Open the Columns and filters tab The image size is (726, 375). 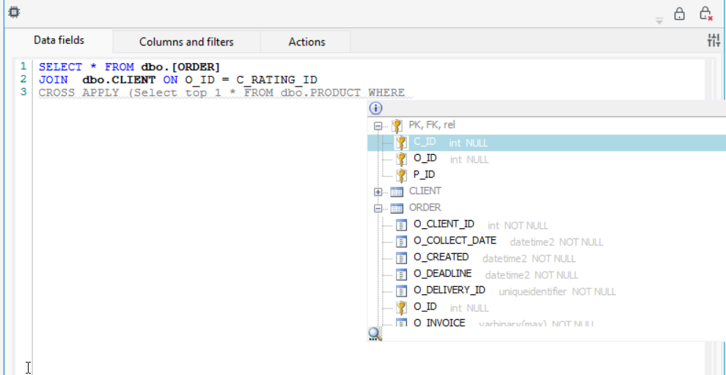pyautogui.click(x=186, y=42)
